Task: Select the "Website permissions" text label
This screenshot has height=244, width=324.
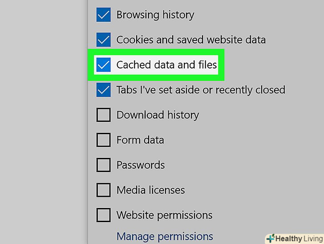Action: 164,216
